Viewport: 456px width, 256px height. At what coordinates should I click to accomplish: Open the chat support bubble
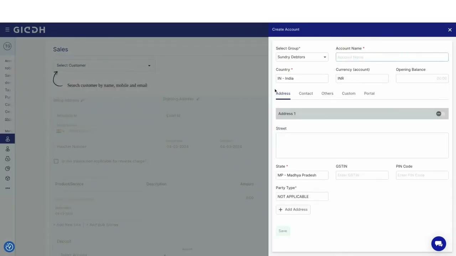point(439,244)
